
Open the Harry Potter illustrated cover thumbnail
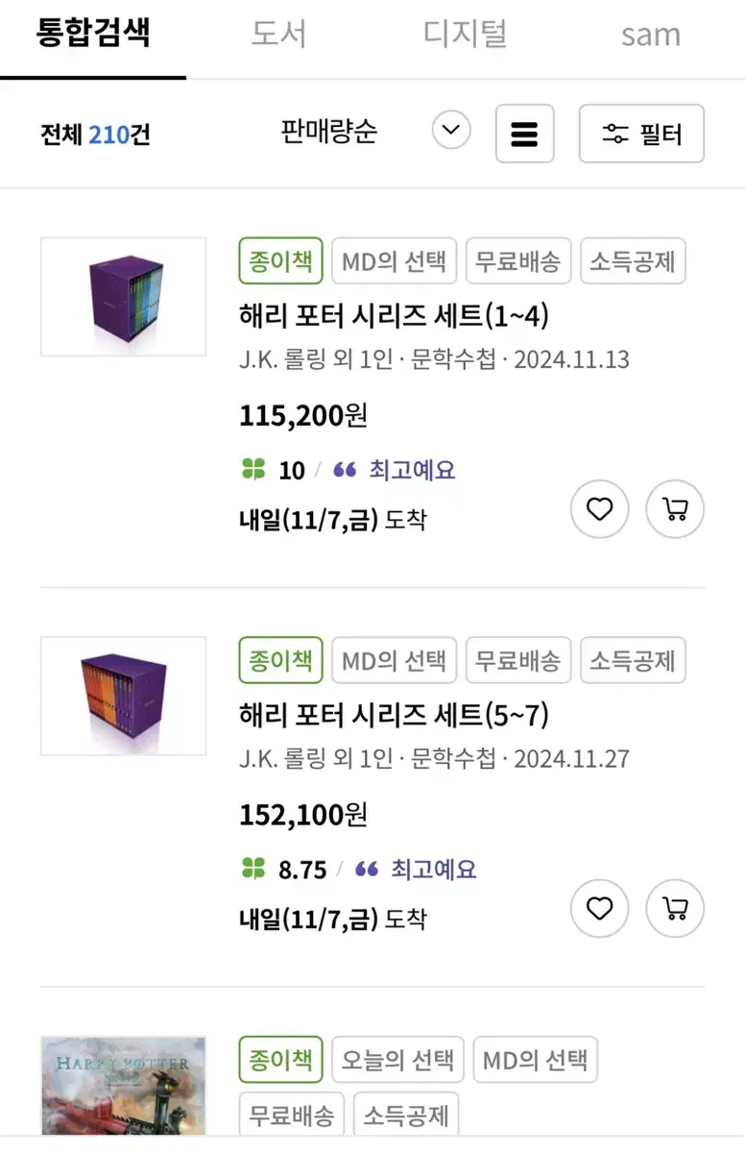point(123,1091)
